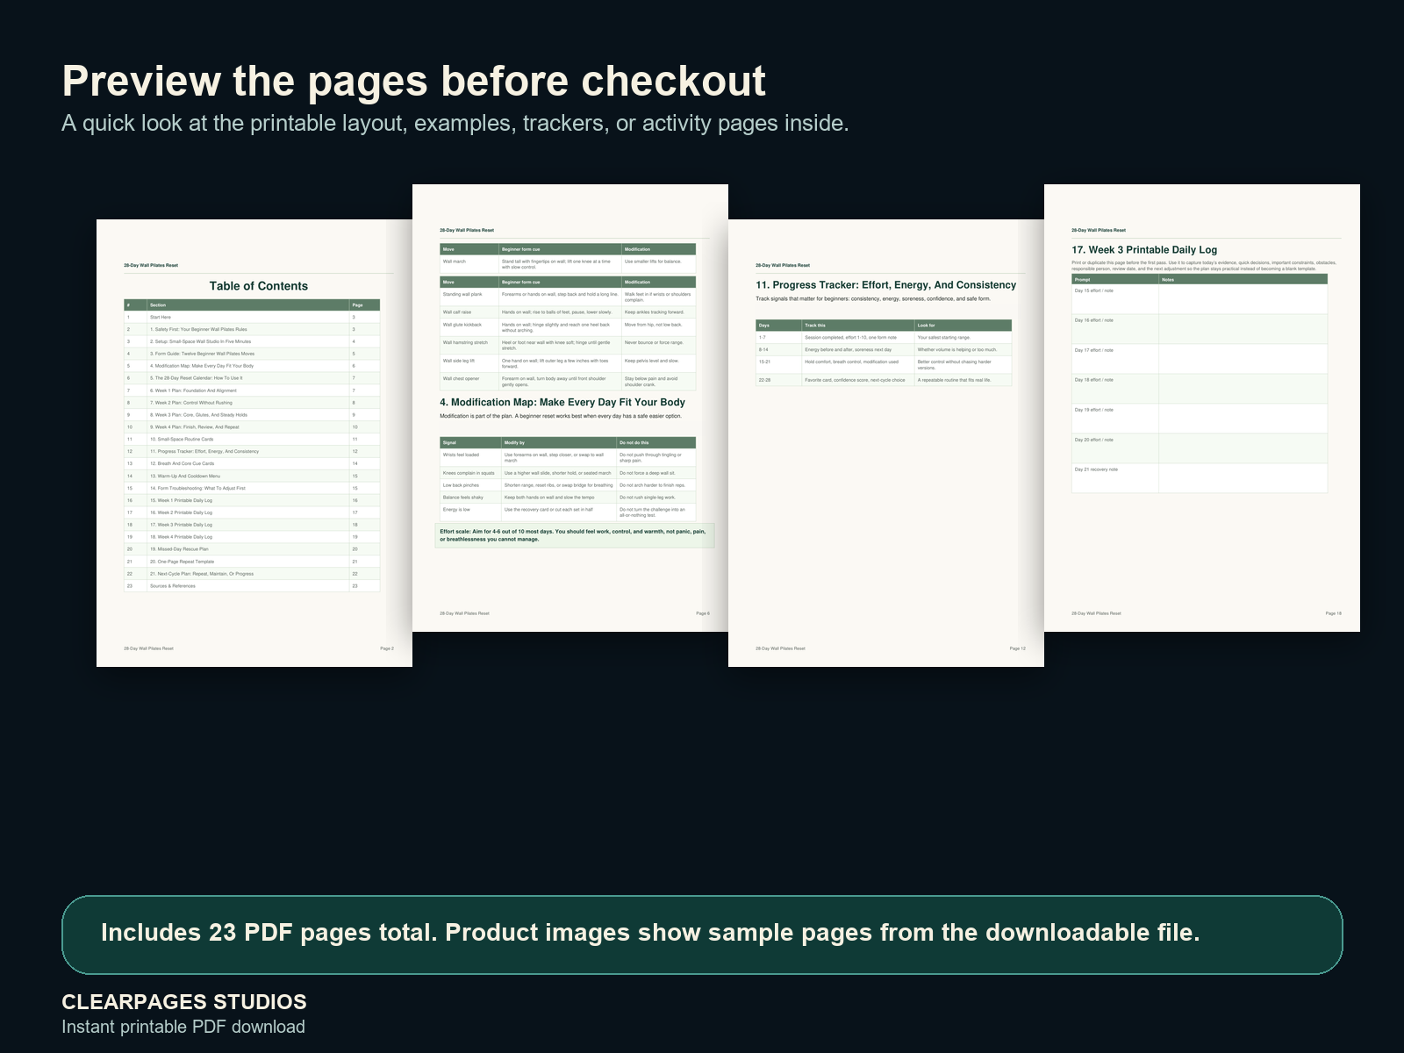Open the Table of Contents page thumbnail
Image resolution: width=1404 pixels, height=1053 pixels.
click(254, 443)
